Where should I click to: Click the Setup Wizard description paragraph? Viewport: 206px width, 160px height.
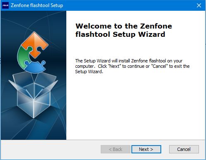point(132,66)
